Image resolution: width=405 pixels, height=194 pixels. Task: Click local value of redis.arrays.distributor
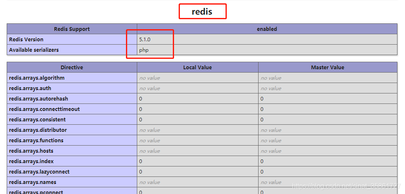click(x=149, y=130)
